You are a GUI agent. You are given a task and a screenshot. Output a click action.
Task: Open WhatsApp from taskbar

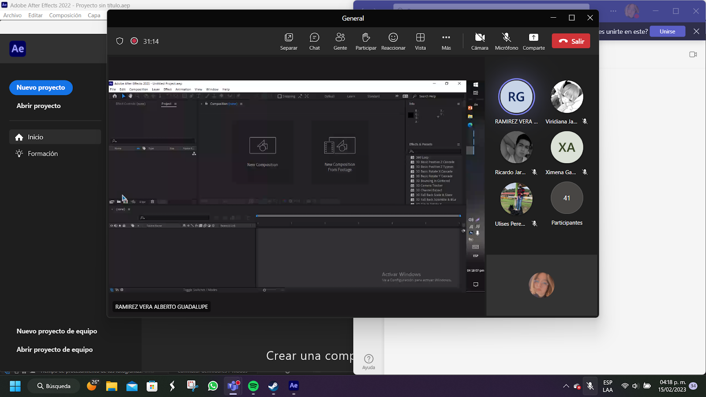(213, 386)
